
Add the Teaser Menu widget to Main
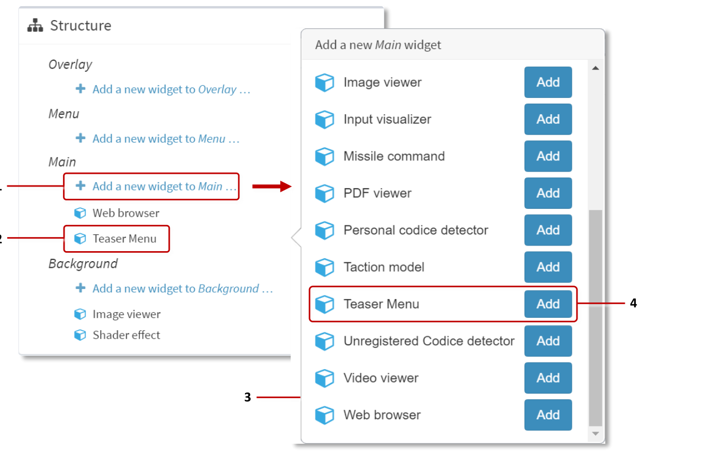(x=548, y=304)
